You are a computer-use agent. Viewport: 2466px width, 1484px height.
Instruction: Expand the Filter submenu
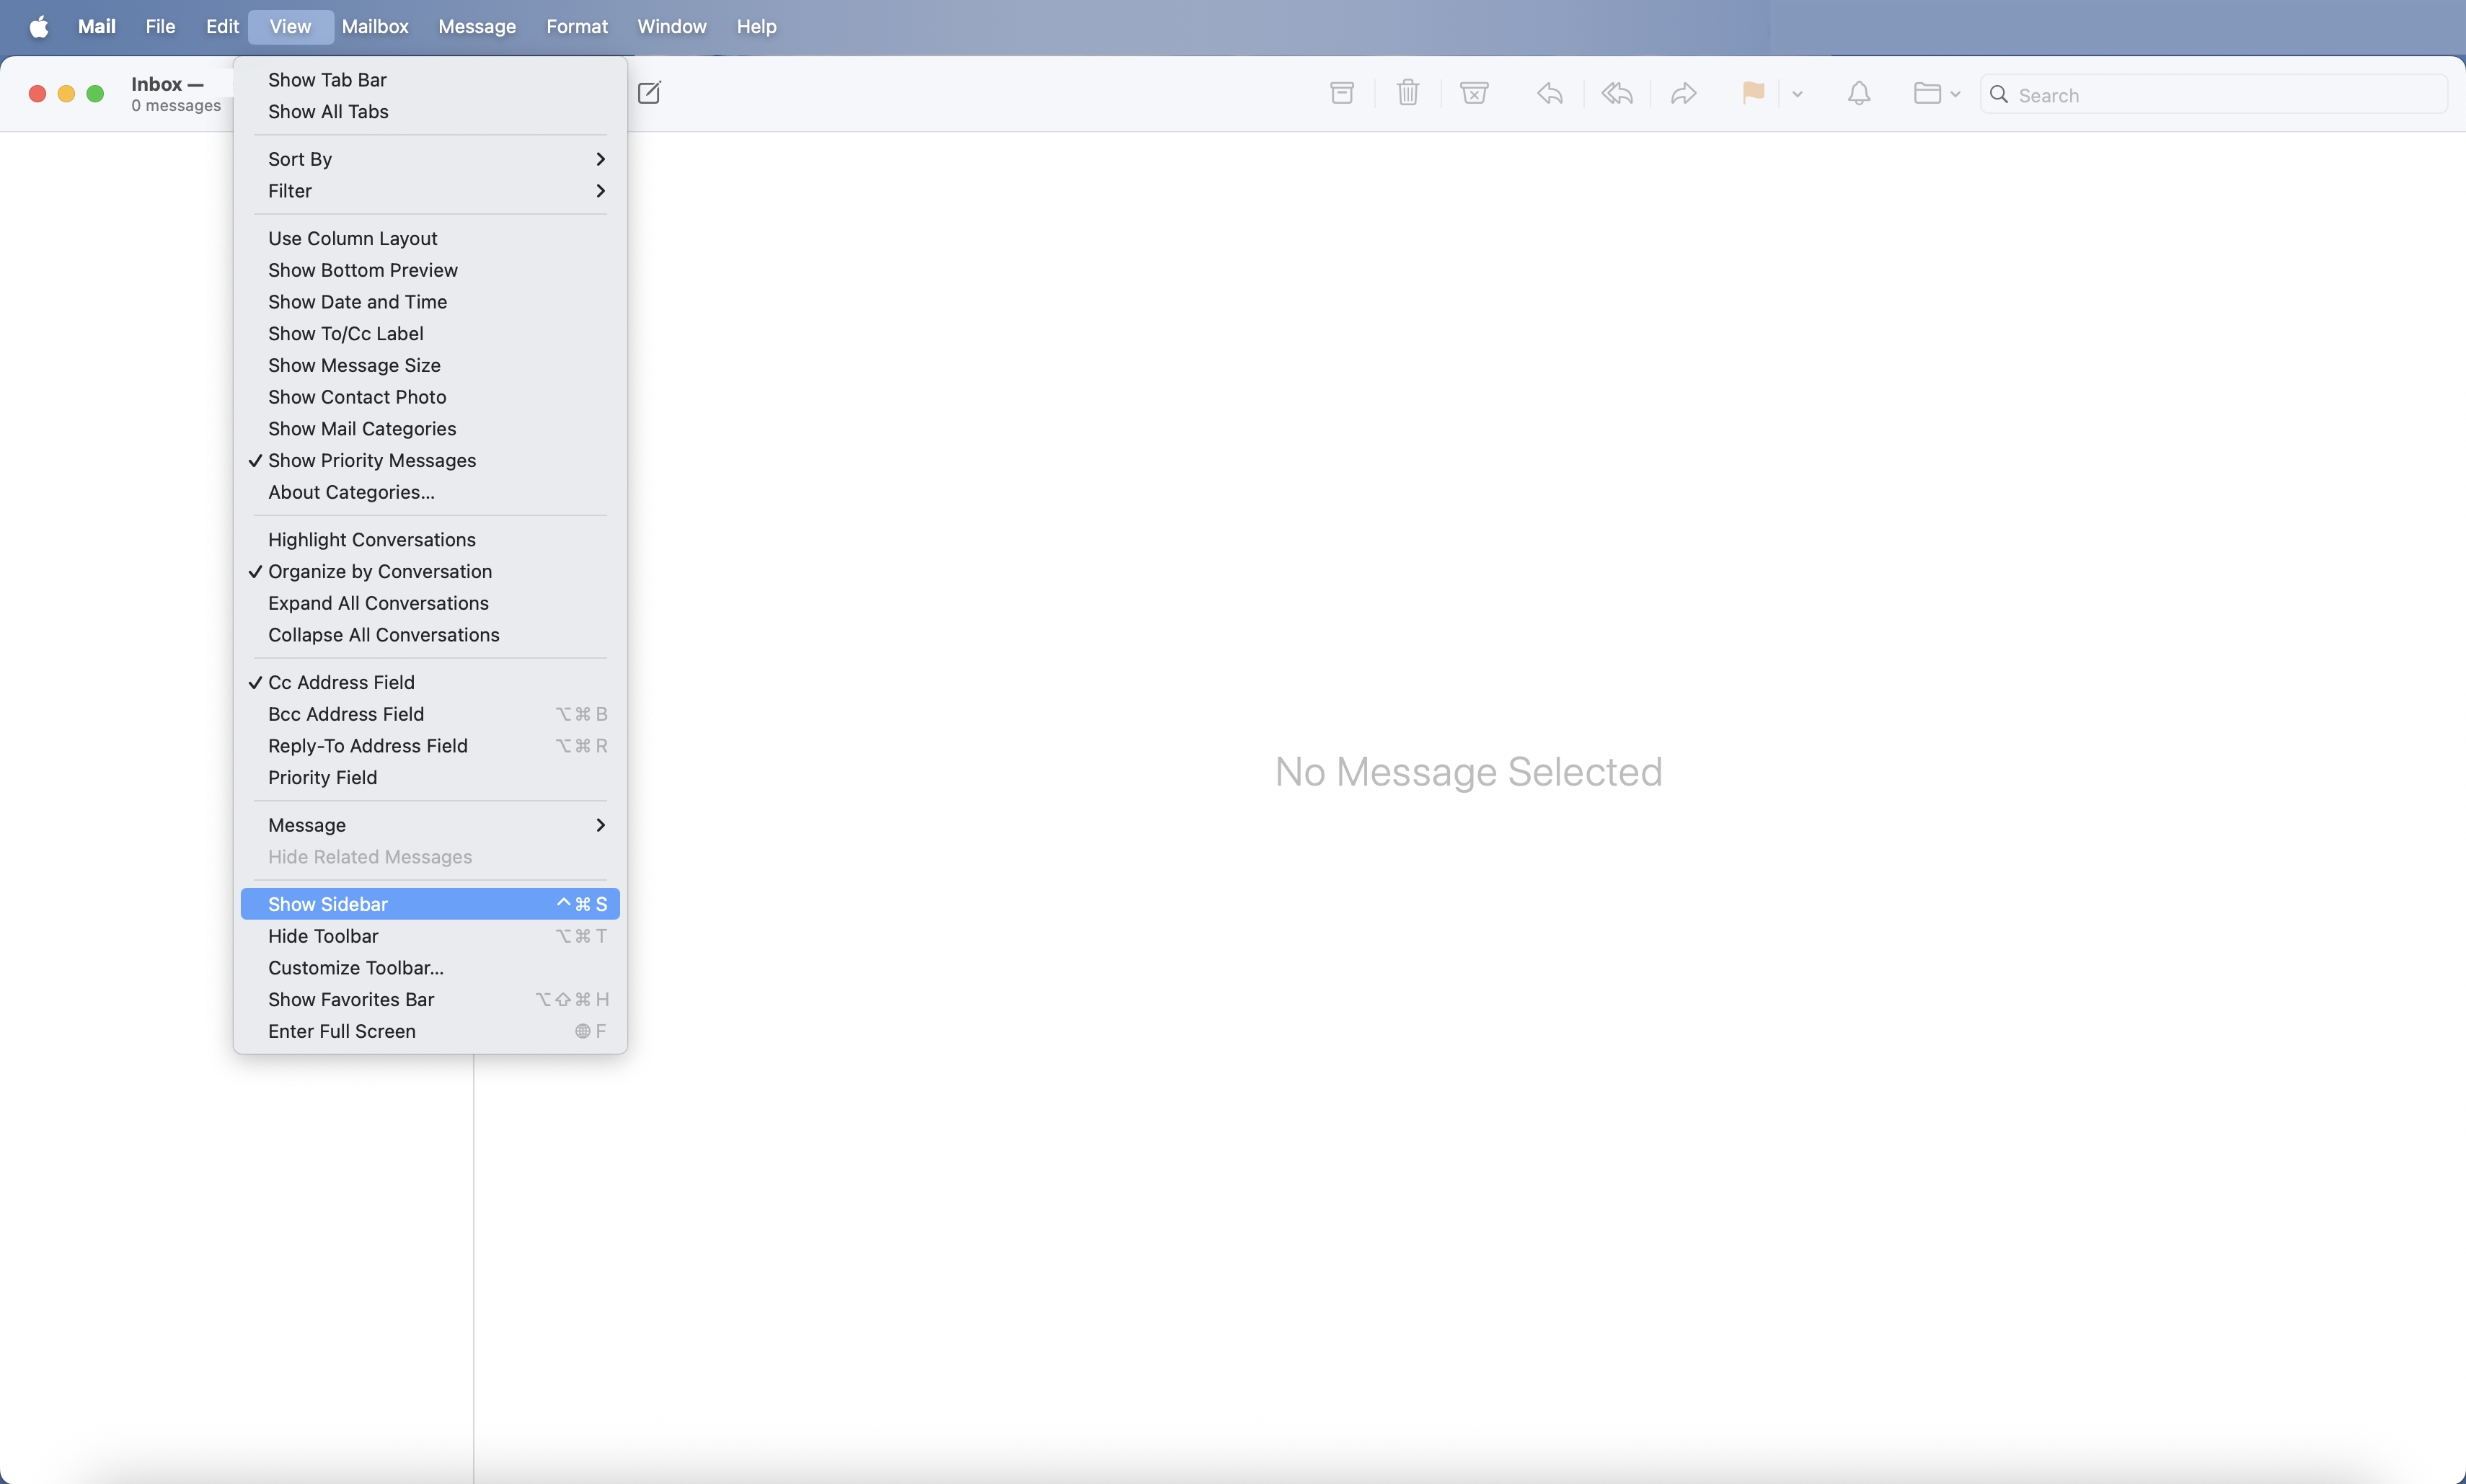[x=430, y=191]
